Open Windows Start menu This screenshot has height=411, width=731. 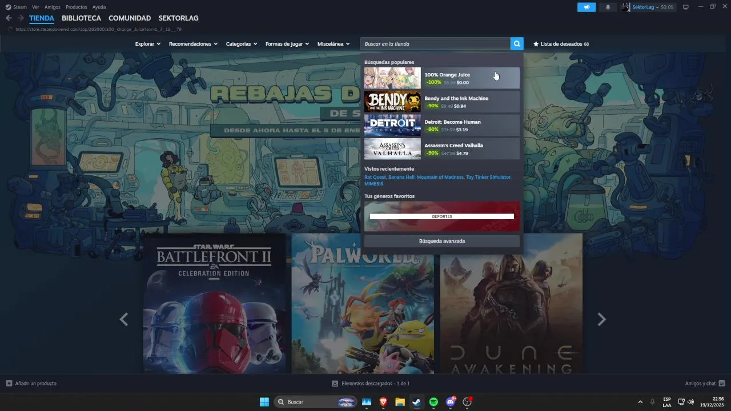264,402
